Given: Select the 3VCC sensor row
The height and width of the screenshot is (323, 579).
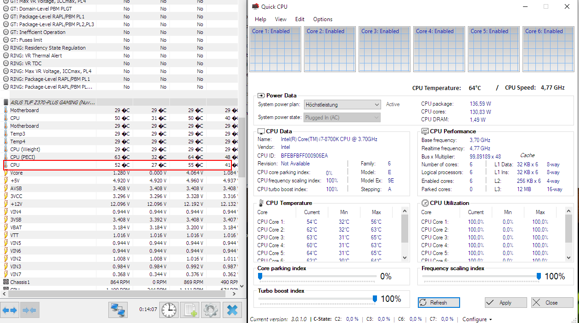Looking at the screenshot, I should (x=119, y=196).
